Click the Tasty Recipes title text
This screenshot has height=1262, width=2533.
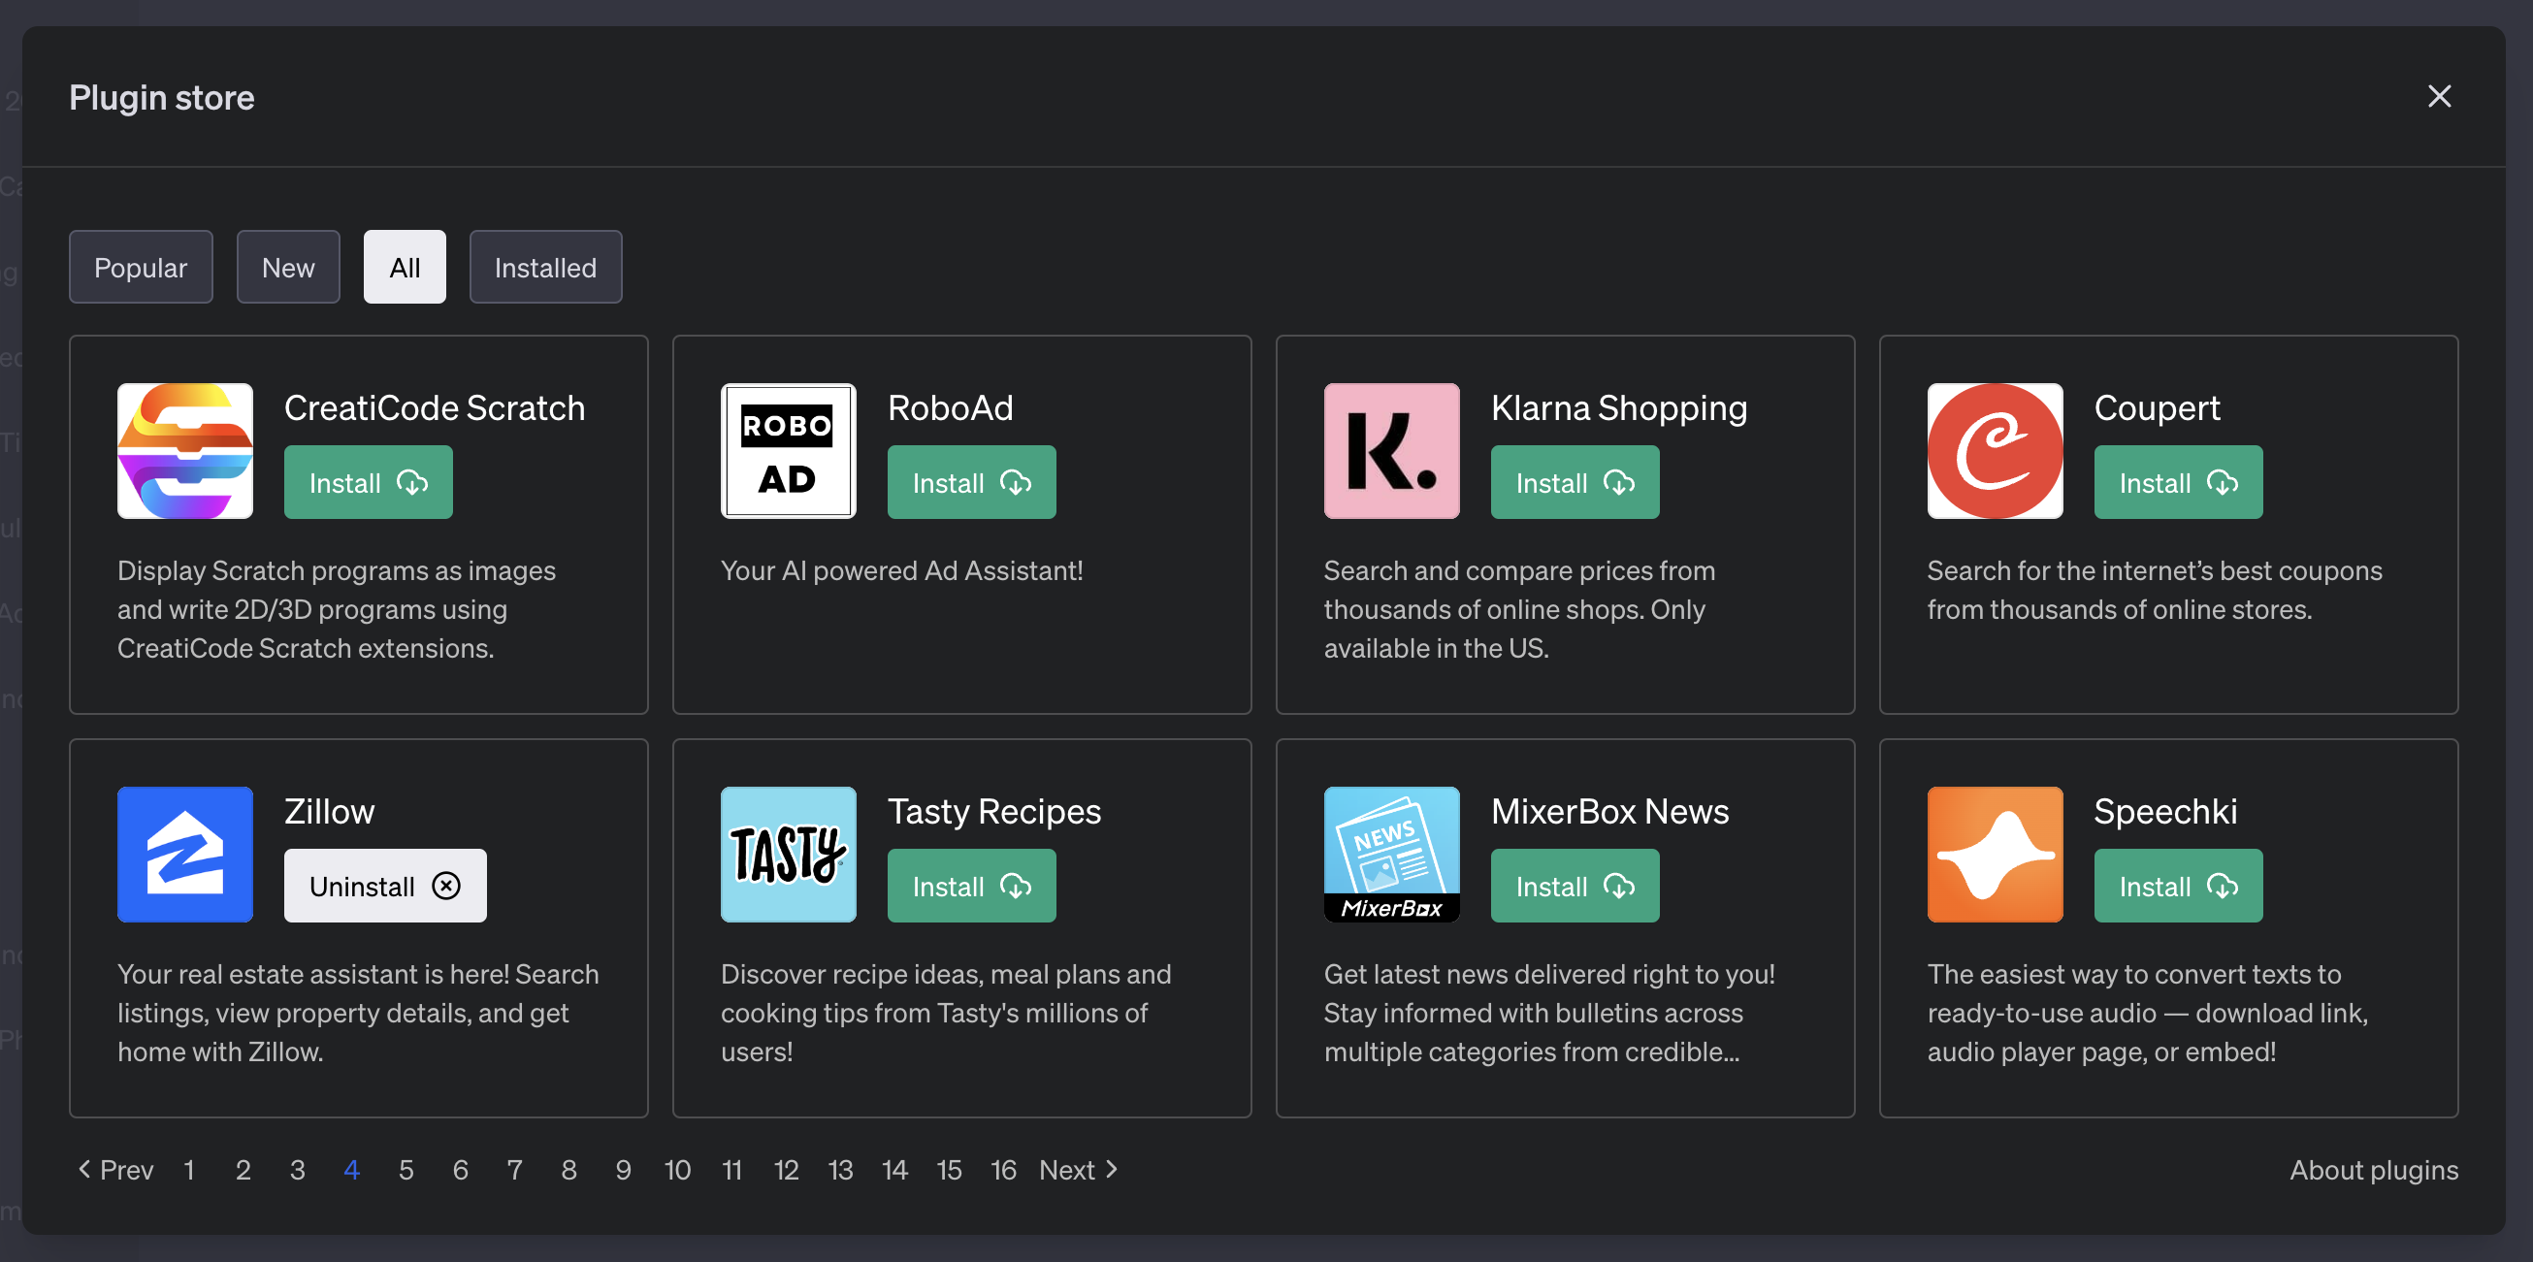(994, 812)
